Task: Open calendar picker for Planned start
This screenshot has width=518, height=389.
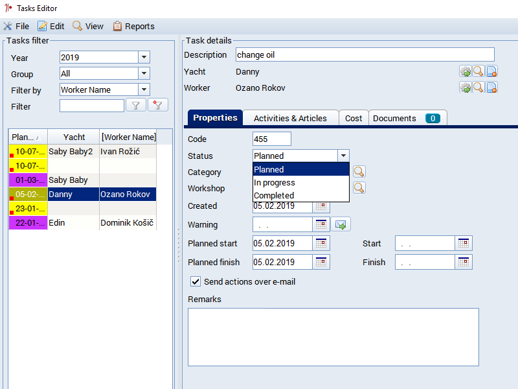Action: click(321, 244)
